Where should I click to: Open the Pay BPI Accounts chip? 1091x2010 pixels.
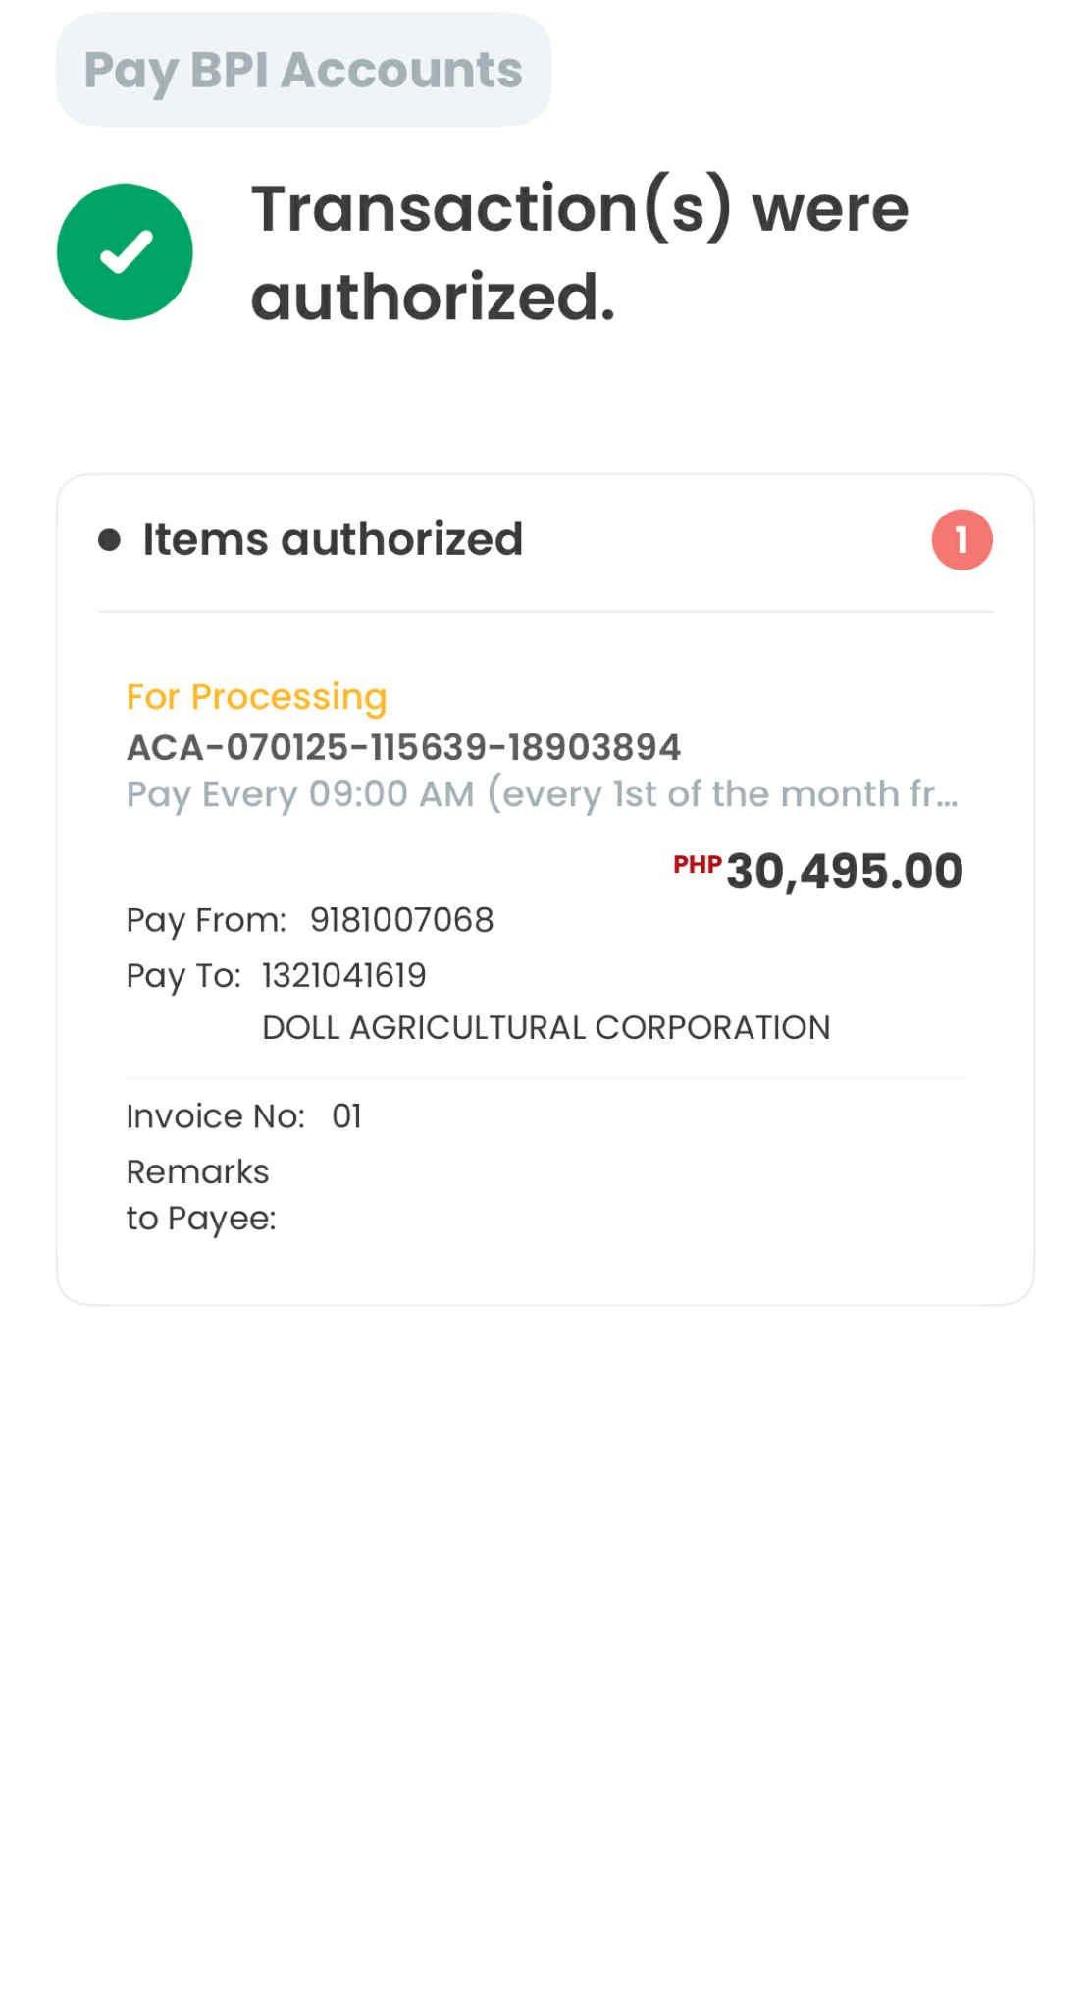point(303,70)
